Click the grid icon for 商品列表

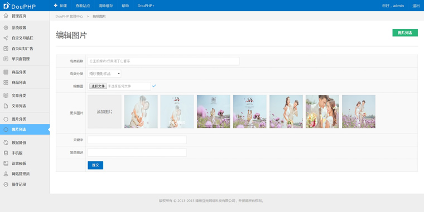[6, 82]
